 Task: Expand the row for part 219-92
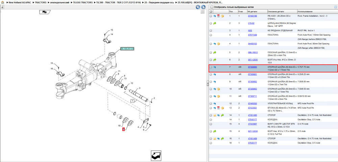(x=211, y=23)
